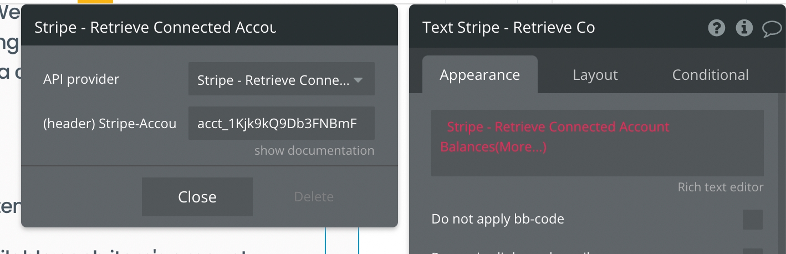Open the help question mark icon

[x=717, y=28]
